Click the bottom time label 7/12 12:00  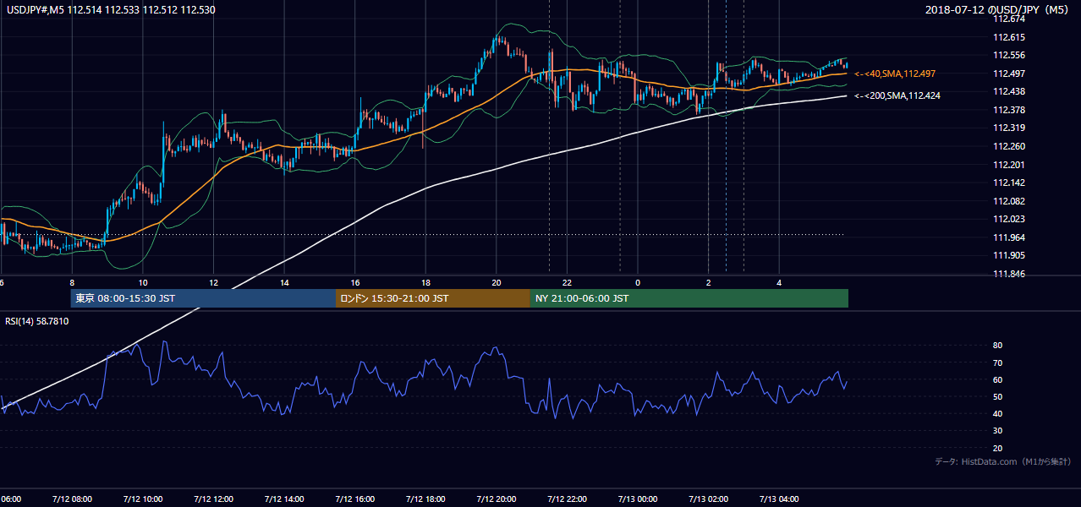tap(213, 499)
